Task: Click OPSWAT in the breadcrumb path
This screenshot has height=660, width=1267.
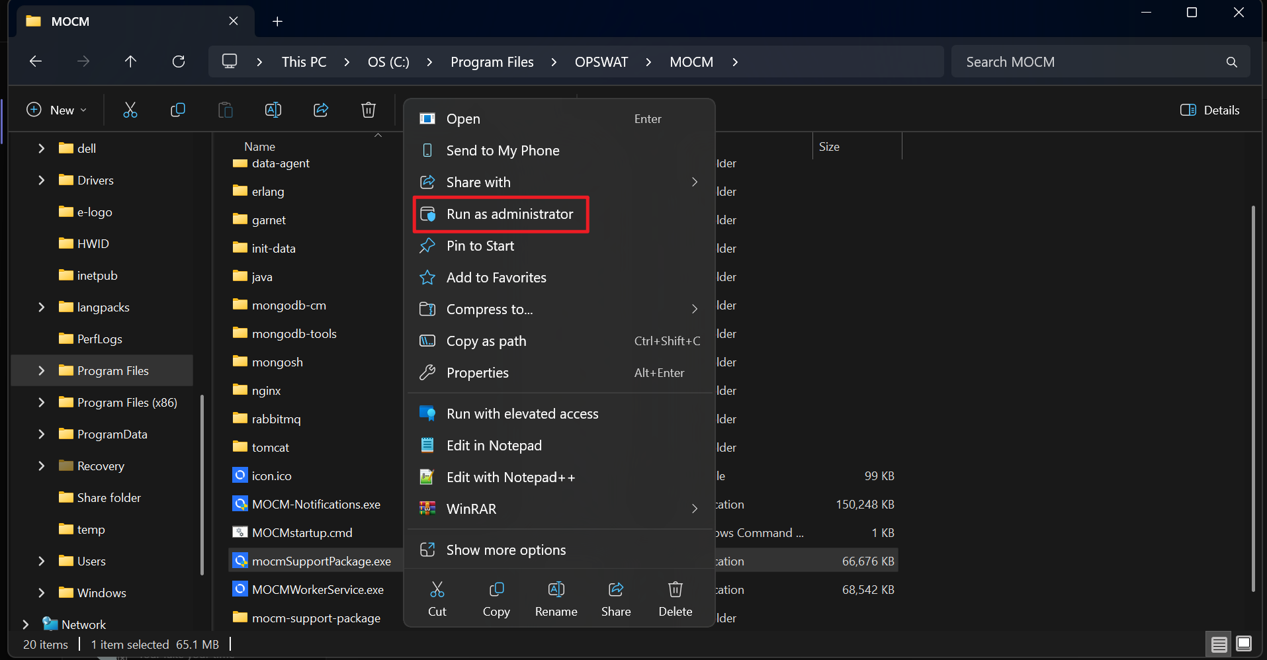Action: tap(601, 62)
